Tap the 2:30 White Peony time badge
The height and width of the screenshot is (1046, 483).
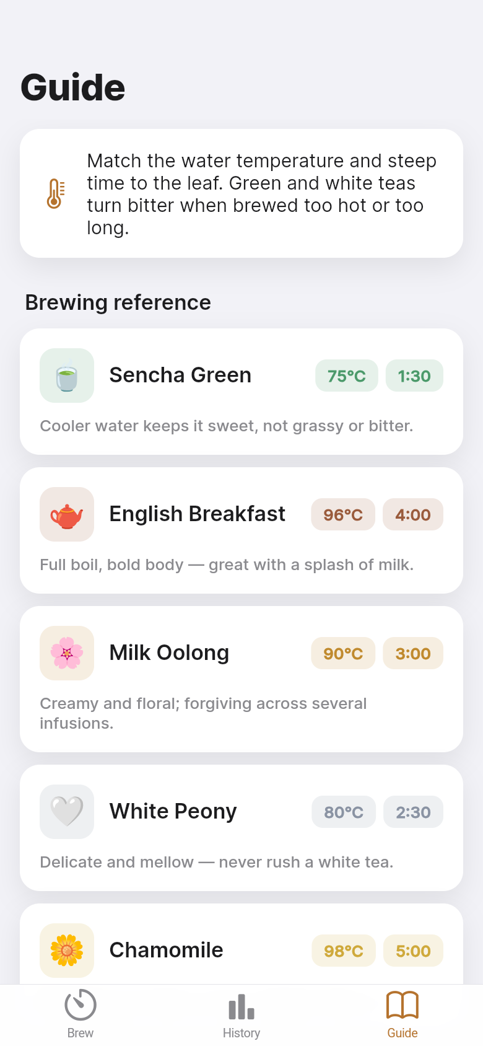[413, 812]
